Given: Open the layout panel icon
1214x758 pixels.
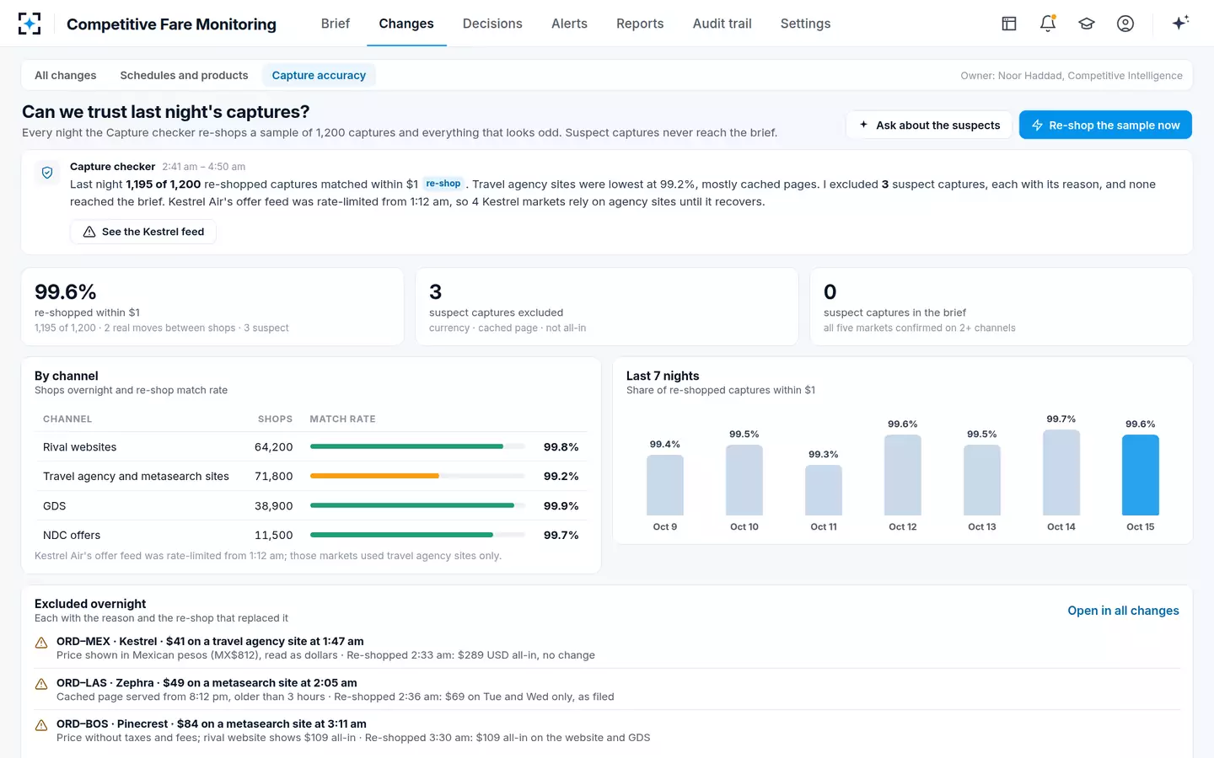Looking at the screenshot, I should (1009, 24).
